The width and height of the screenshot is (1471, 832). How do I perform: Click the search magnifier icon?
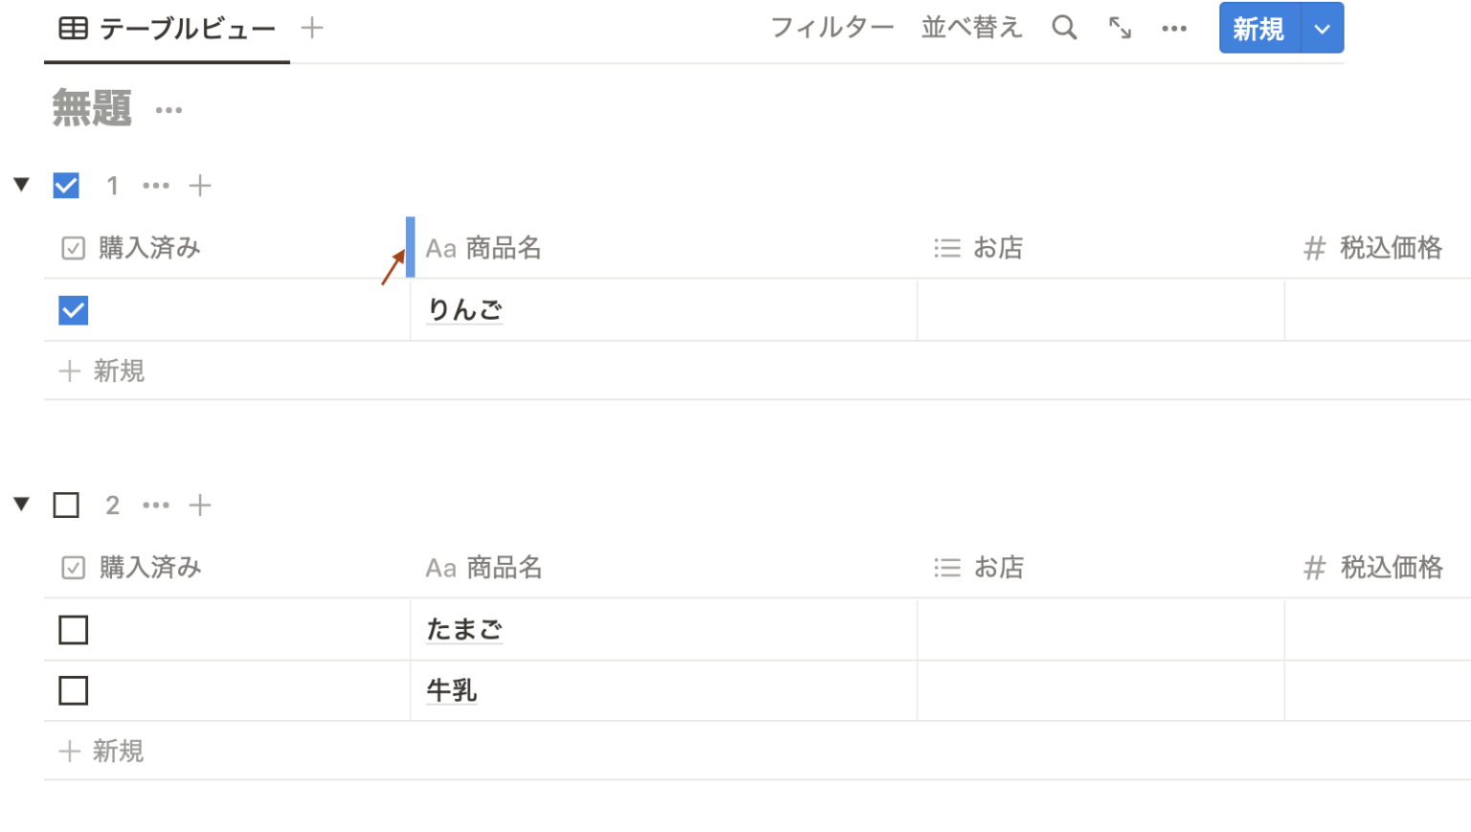(x=1064, y=28)
